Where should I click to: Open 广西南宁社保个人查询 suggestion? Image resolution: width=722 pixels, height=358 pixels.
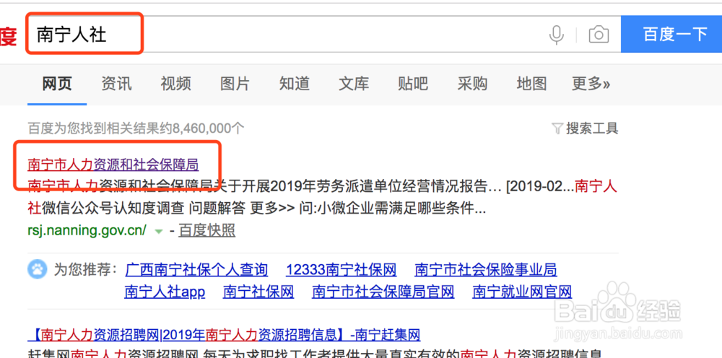tap(196, 269)
